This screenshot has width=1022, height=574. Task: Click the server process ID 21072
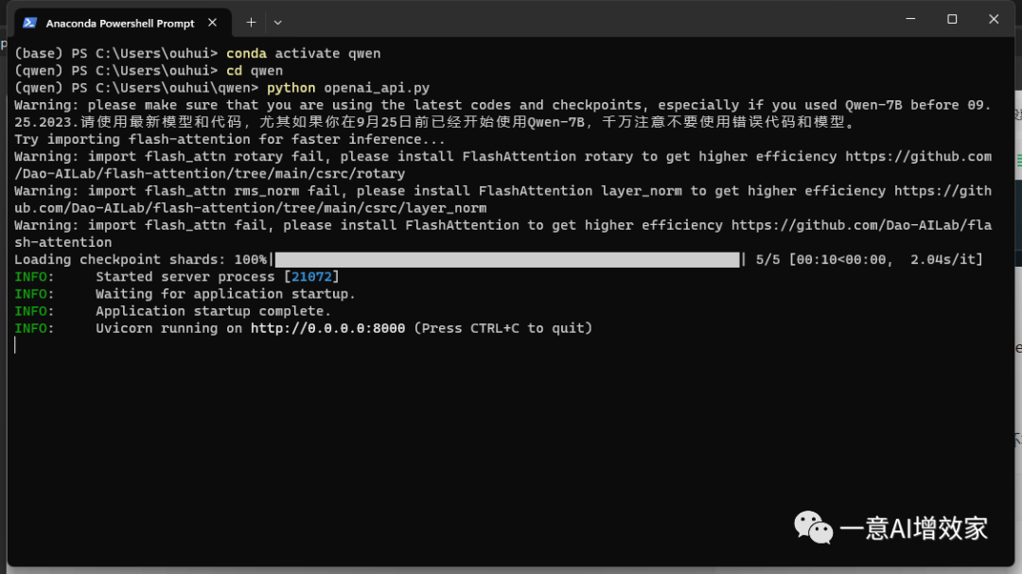[311, 277]
